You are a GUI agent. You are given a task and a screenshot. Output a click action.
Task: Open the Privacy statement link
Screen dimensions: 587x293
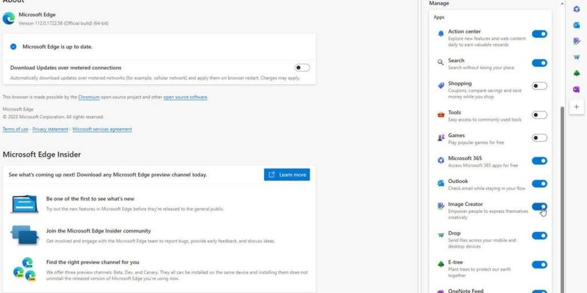point(50,129)
